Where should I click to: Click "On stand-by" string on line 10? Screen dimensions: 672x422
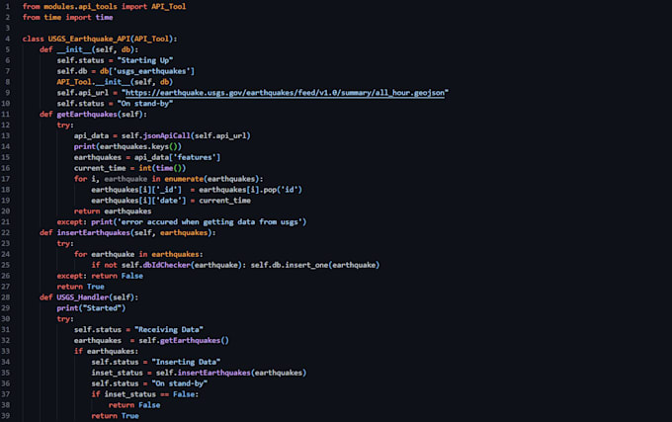coord(145,103)
